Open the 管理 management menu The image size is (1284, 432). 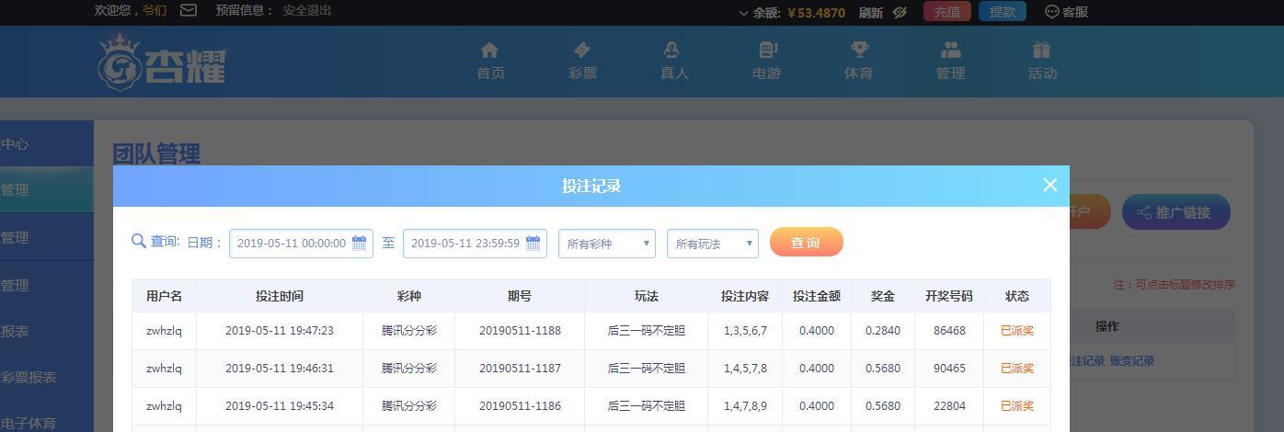950,61
